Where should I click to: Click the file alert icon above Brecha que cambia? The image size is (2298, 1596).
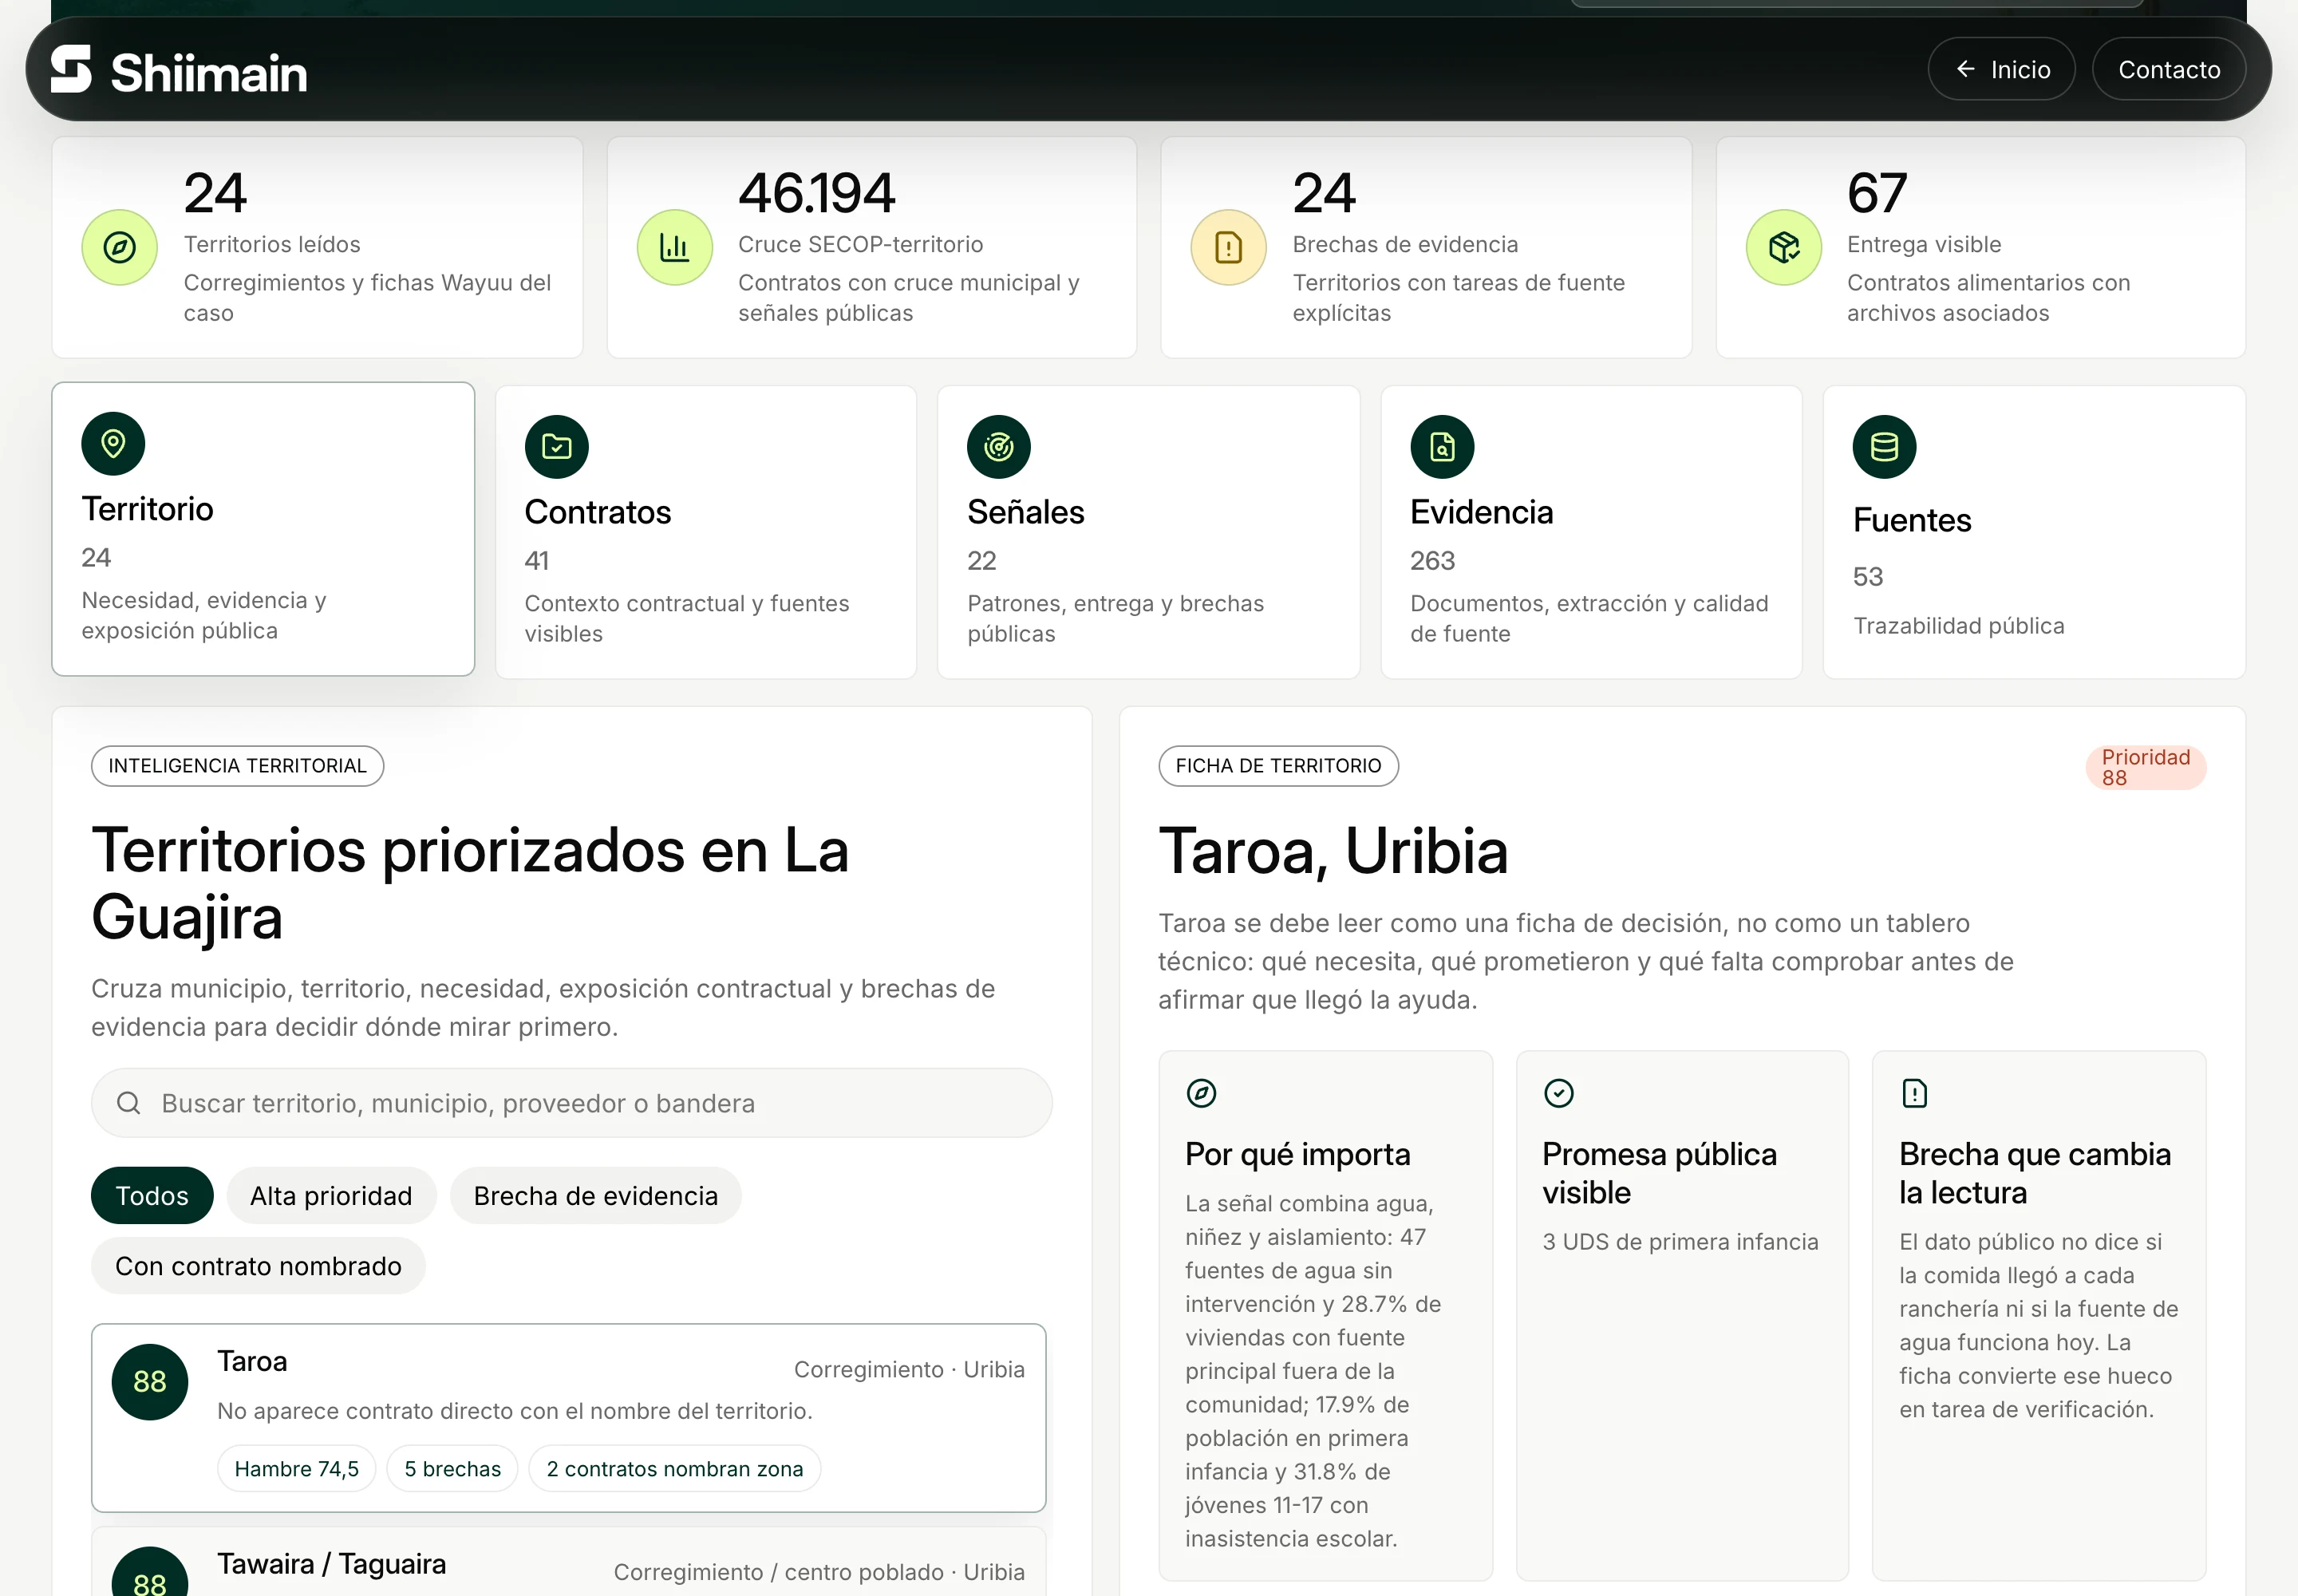(1914, 1093)
